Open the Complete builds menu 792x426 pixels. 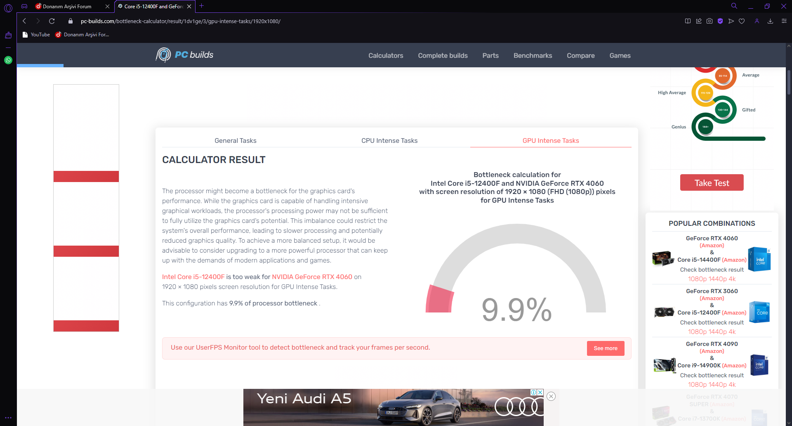point(443,56)
